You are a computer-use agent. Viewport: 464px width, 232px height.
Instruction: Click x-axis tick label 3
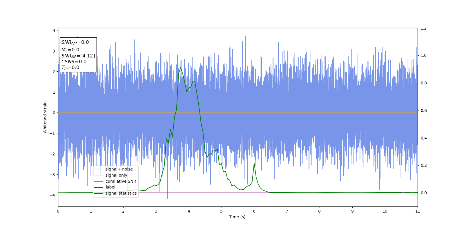[x=156, y=211]
